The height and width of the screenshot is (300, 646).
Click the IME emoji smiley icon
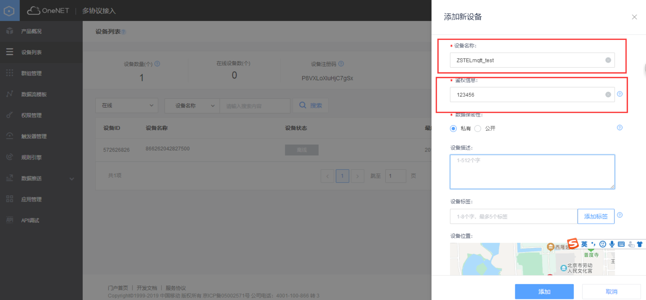pyautogui.click(x=603, y=244)
